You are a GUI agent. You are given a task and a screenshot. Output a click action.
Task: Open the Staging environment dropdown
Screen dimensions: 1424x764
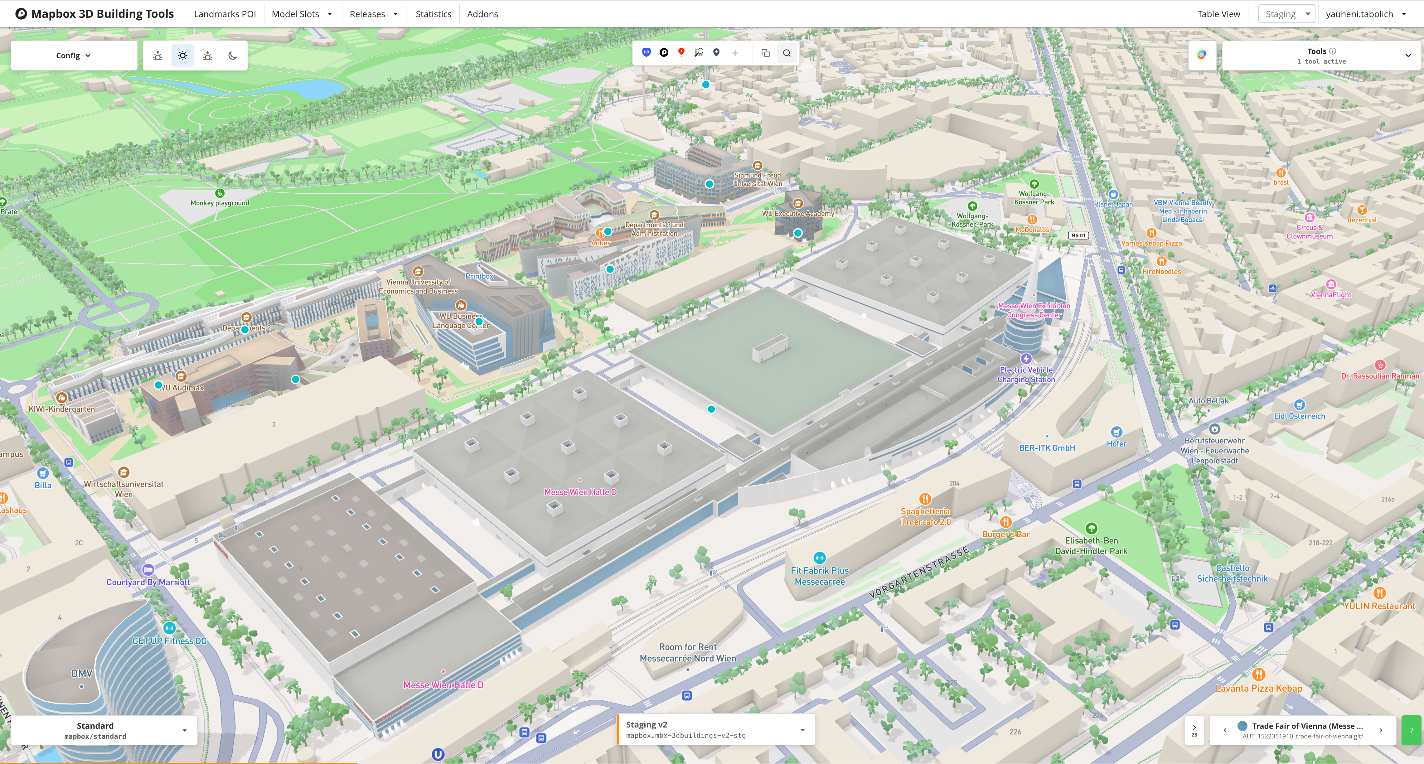tap(1287, 14)
